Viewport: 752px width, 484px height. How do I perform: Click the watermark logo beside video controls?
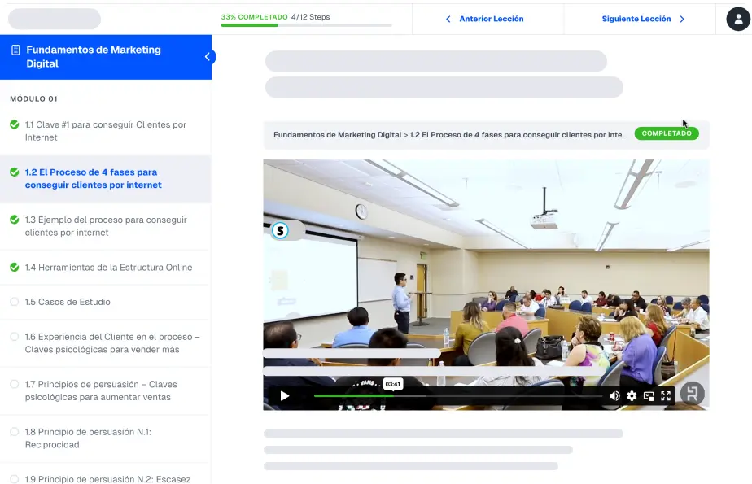click(692, 394)
